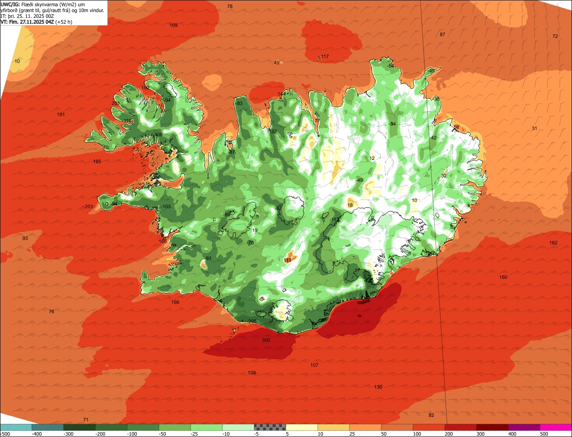This screenshot has width=572, height=437.
Task: Click the legend swatch between -25 and -10
Action: 206,427
